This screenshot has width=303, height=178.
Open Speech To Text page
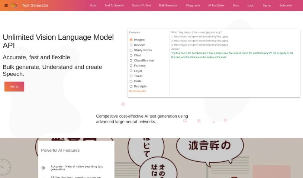tap(141, 6)
